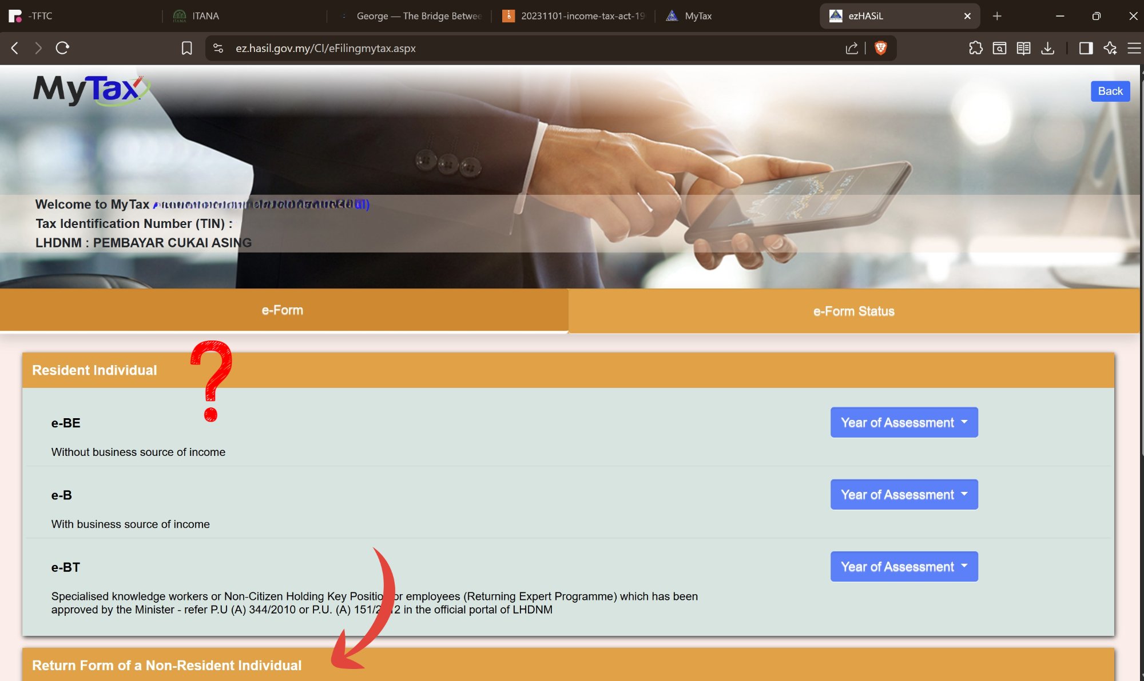Switch to the MyTax browser tab
Viewport: 1144px width, 681px height.
click(698, 16)
